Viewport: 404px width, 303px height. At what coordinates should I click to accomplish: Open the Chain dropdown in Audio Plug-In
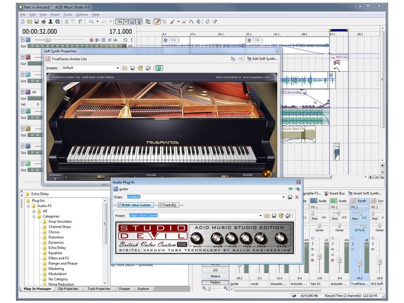284,197
